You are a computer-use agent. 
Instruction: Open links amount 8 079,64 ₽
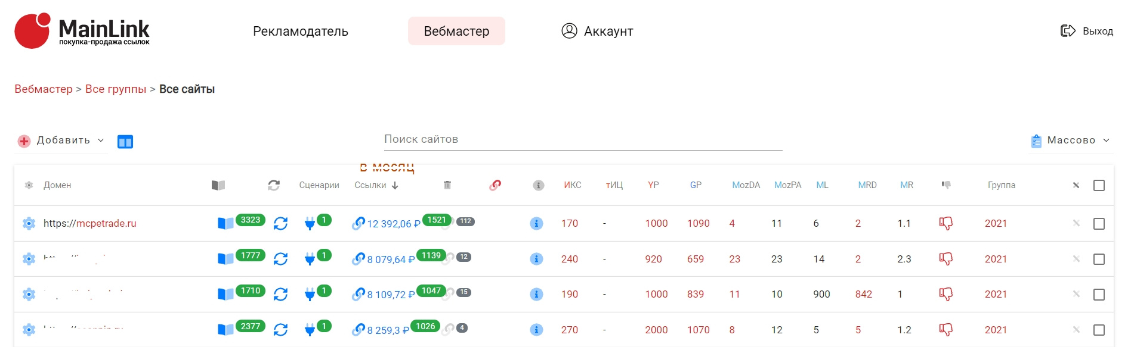391,260
